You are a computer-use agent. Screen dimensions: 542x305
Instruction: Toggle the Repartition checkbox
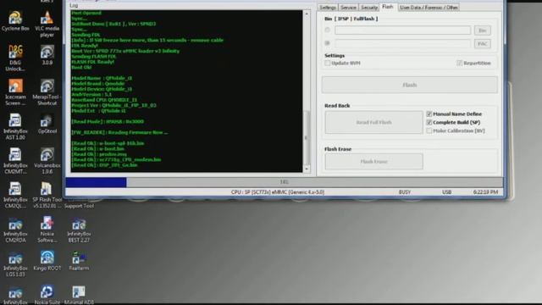pyautogui.click(x=459, y=63)
